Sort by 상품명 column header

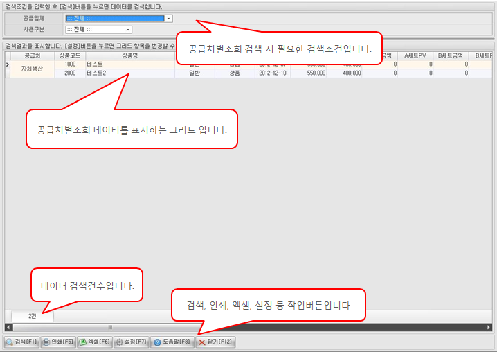pyautogui.click(x=130, y=55)
